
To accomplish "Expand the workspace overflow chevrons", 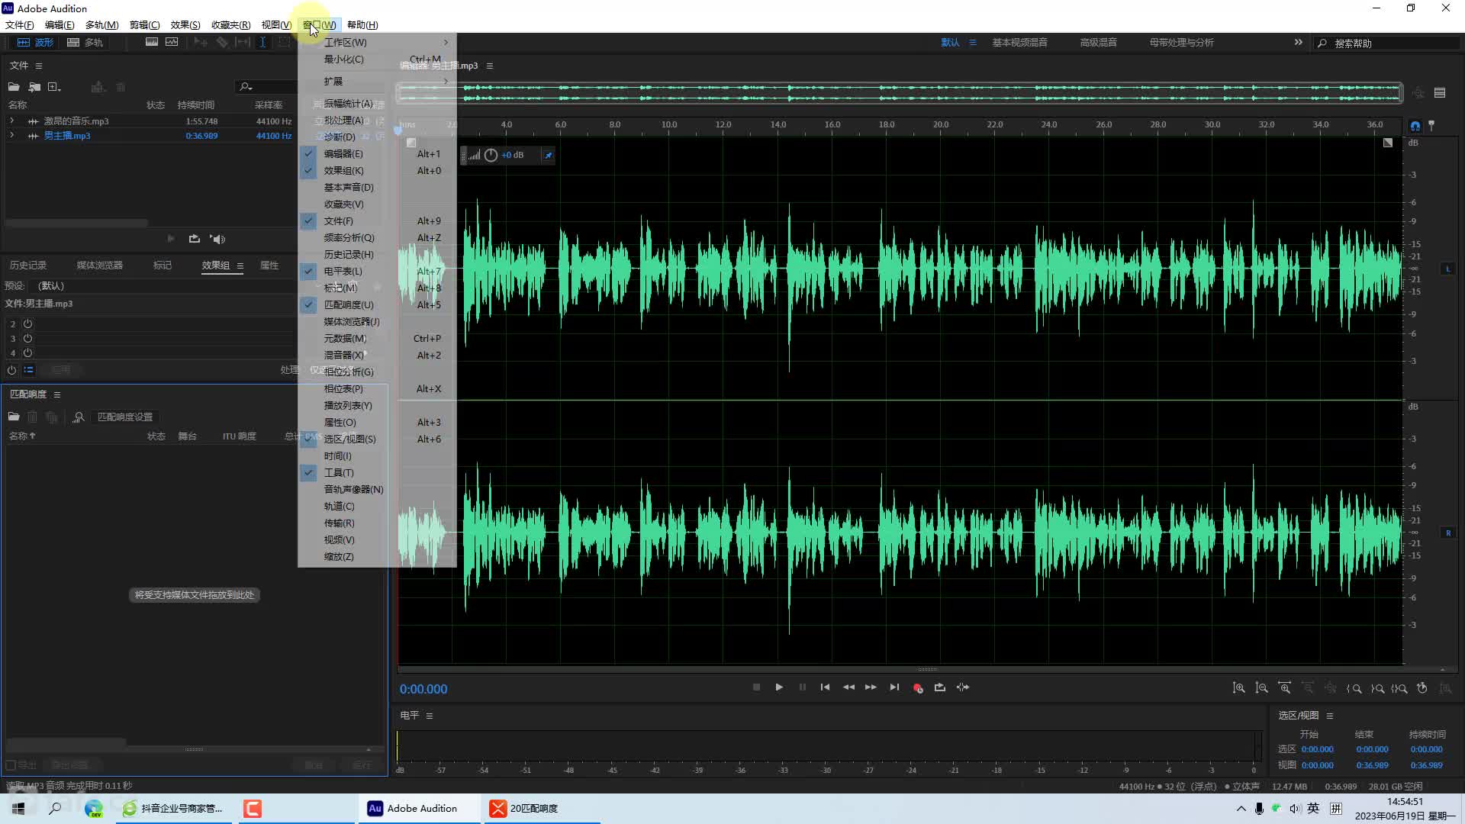I will pyautogui.click(x=1298, y=43).
